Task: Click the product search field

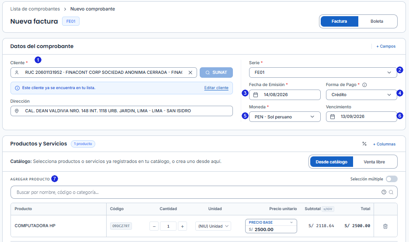Action: [204, 192]
